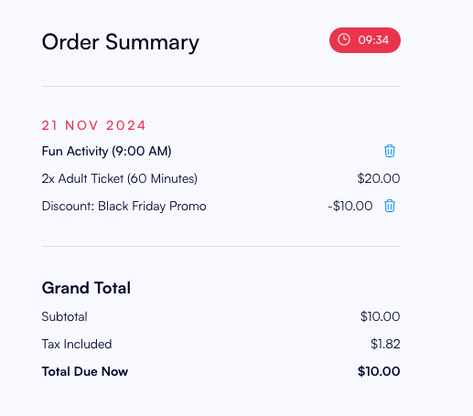
Task: Delete the Fun Activity item
Action: pyautogui.click(x=390, y=151)
